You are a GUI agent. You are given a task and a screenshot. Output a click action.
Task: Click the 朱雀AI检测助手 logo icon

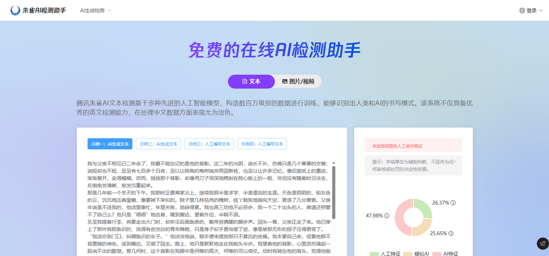16,10
